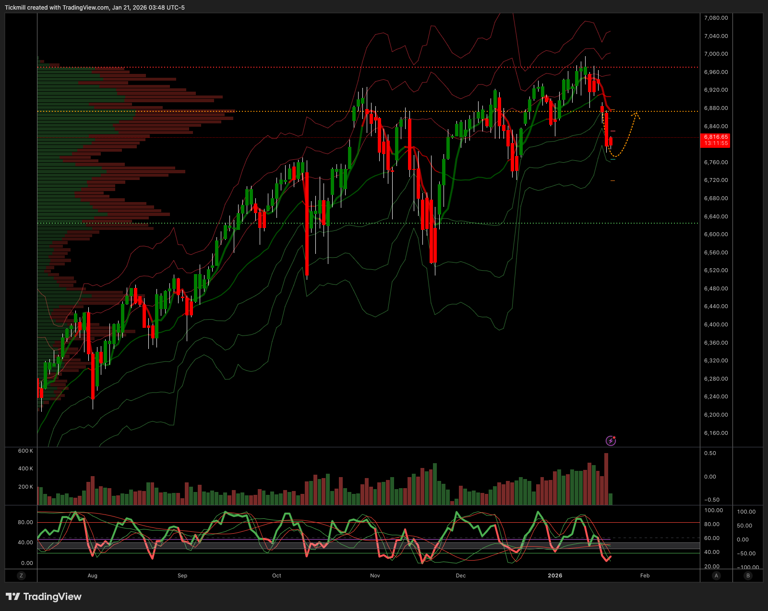Click the purple lightning bolt events icon
Screen dimensions: 768x611
coord(611,440)
